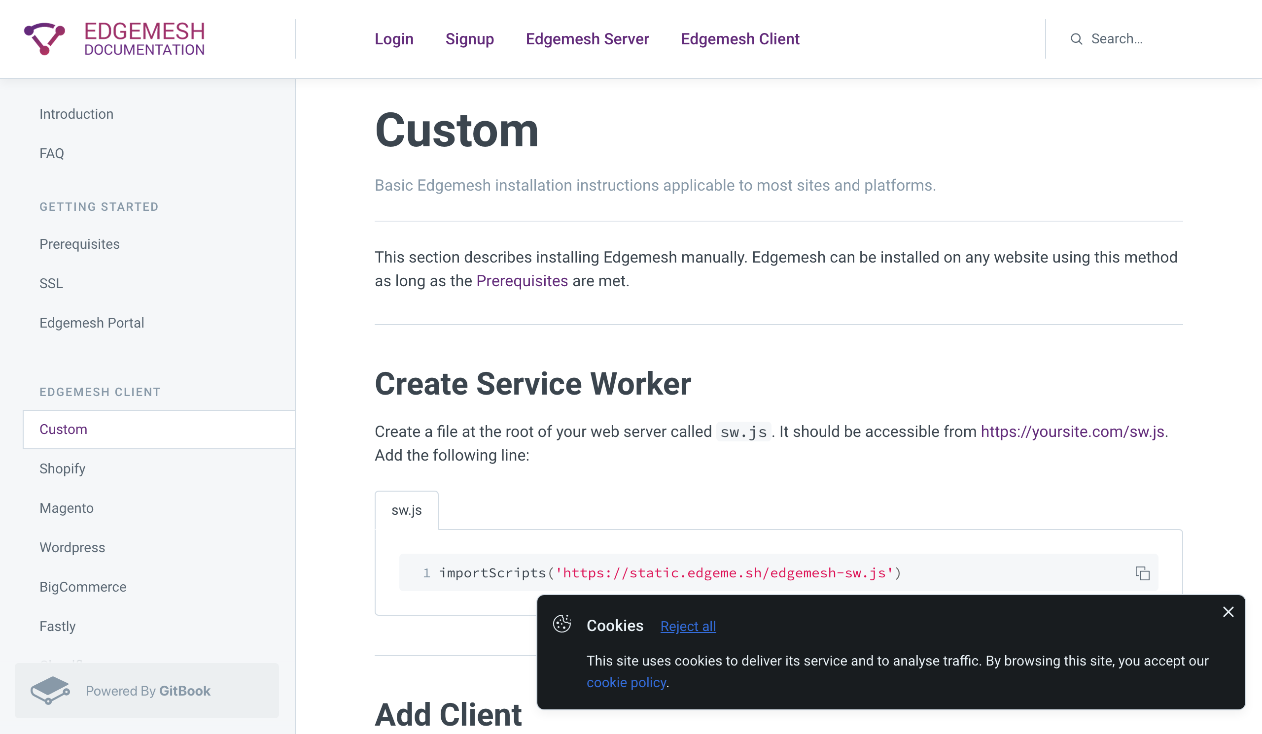Open FAQ page in sidebar

[52, 153]
